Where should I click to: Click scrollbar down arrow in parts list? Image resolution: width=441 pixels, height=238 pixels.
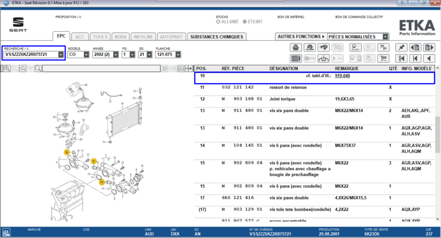(x=438, y=219)
